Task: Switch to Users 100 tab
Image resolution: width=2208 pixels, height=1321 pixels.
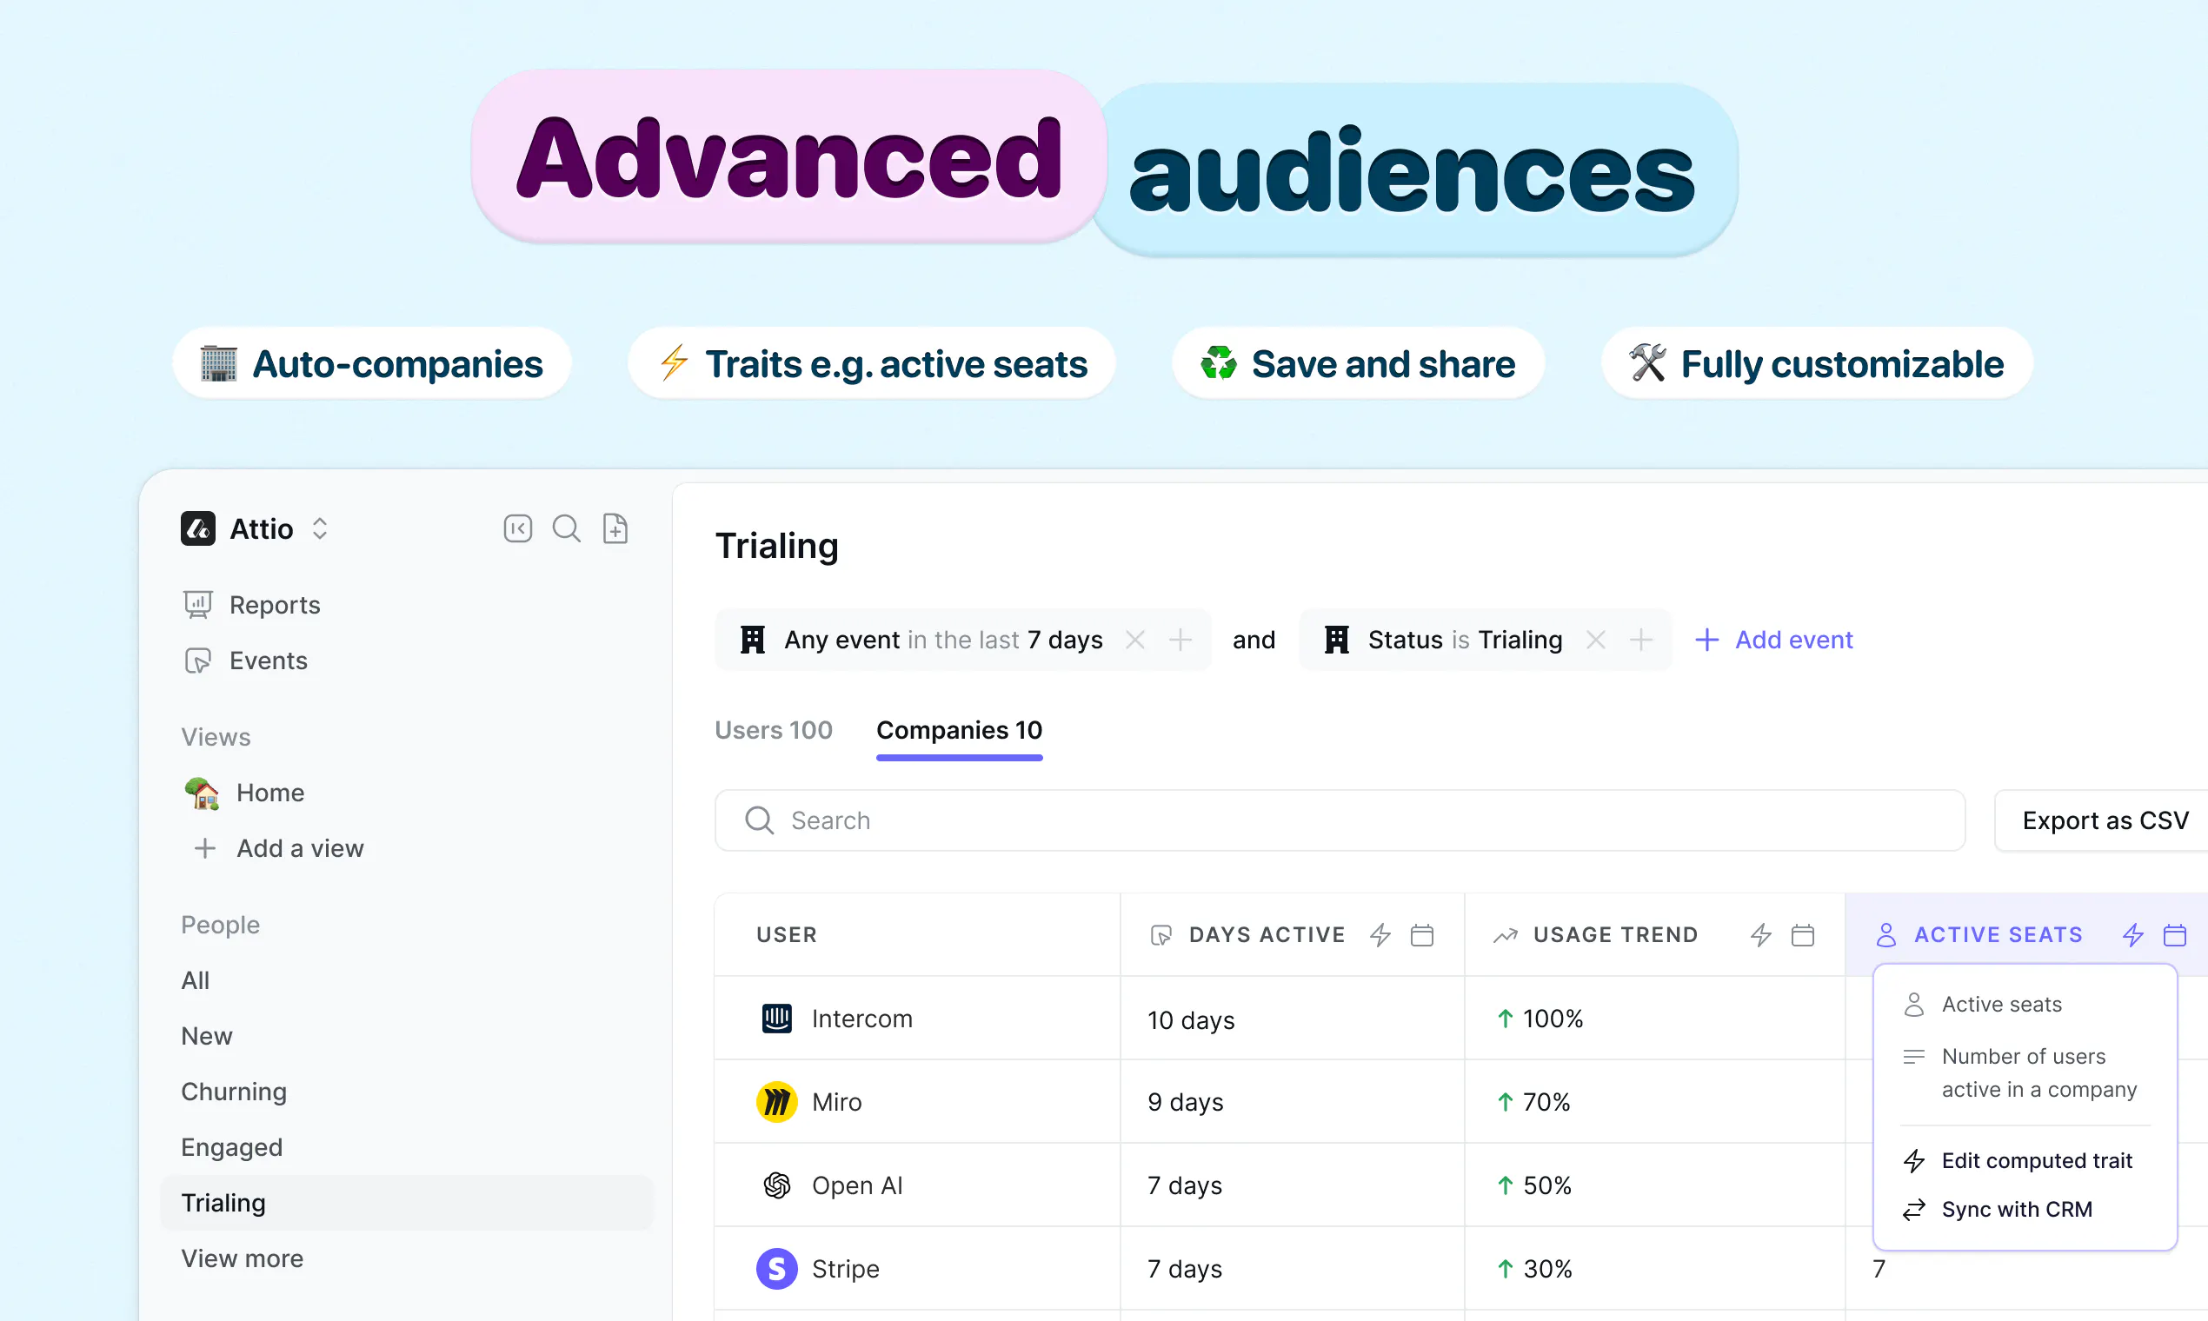Action: (773, 730)
